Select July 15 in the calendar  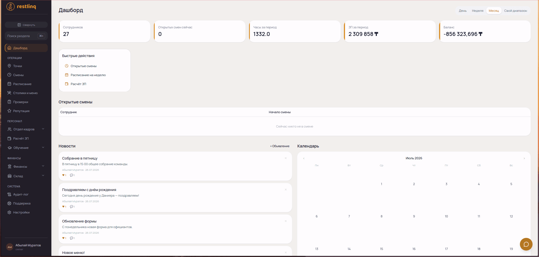tap(382, 249)
